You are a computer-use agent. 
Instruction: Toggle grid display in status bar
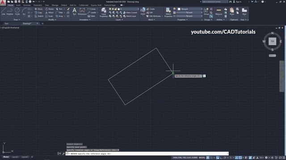pos(208,158)
